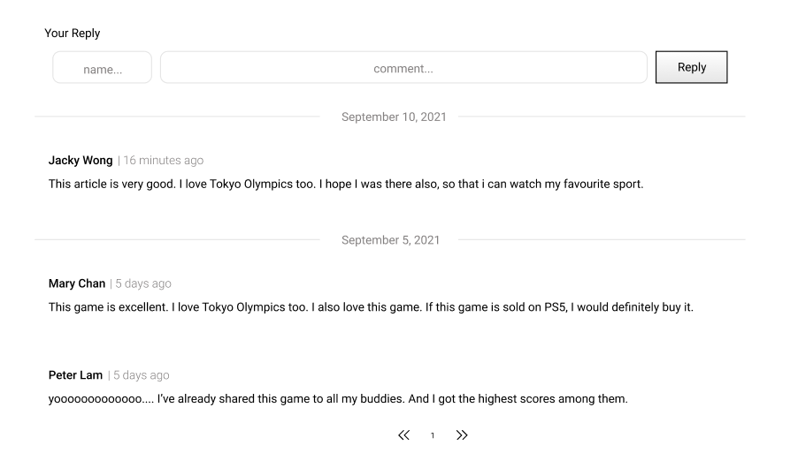This screenshot has width=798, height=453.
Task: Click the 16 minutes ago timestamp
Action: (x=164, y=160)
